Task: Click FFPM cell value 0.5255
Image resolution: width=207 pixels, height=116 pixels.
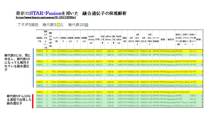Action: (98, 106)
